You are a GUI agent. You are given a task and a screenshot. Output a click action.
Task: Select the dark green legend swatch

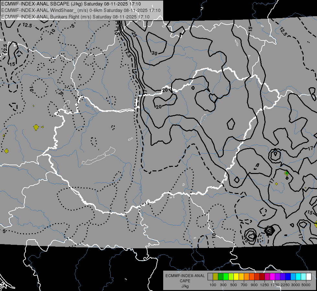pyautogui.click(x=221, y=277)
